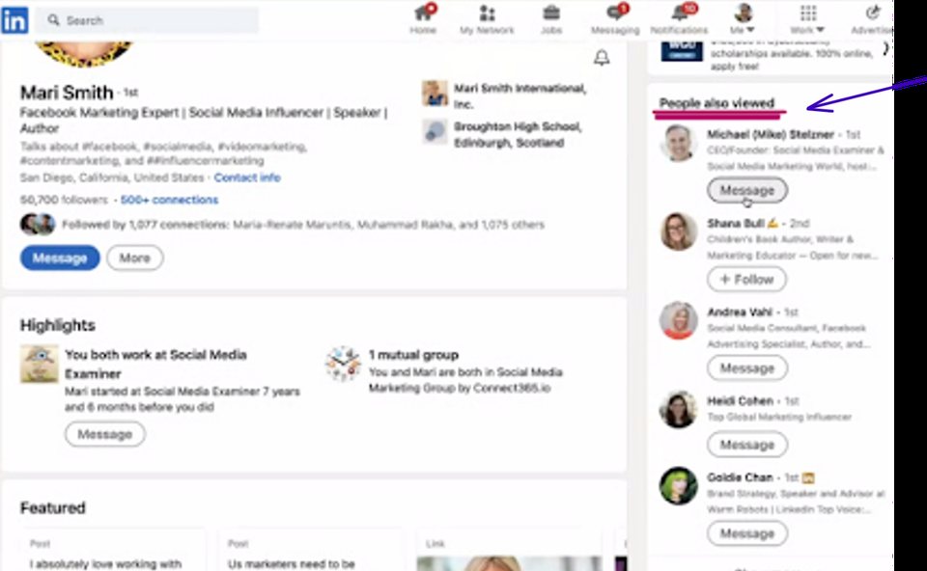
Task: Open Michael (Mike) Stelzner's profile name
Action: (x=771, y=135)
